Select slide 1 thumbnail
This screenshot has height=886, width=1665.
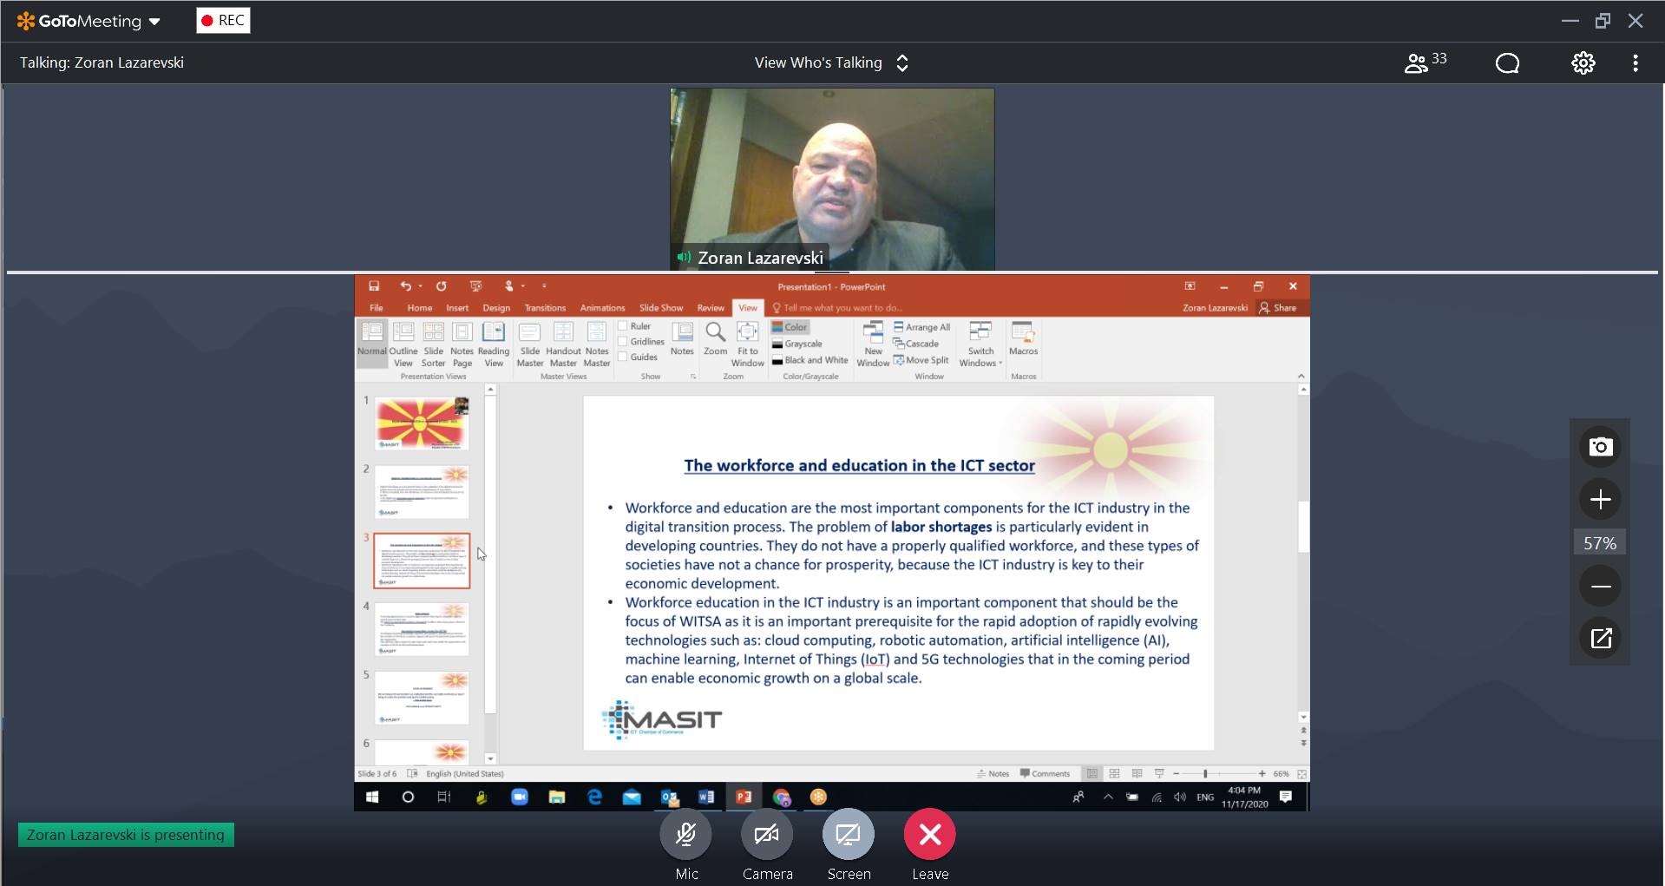422,423
